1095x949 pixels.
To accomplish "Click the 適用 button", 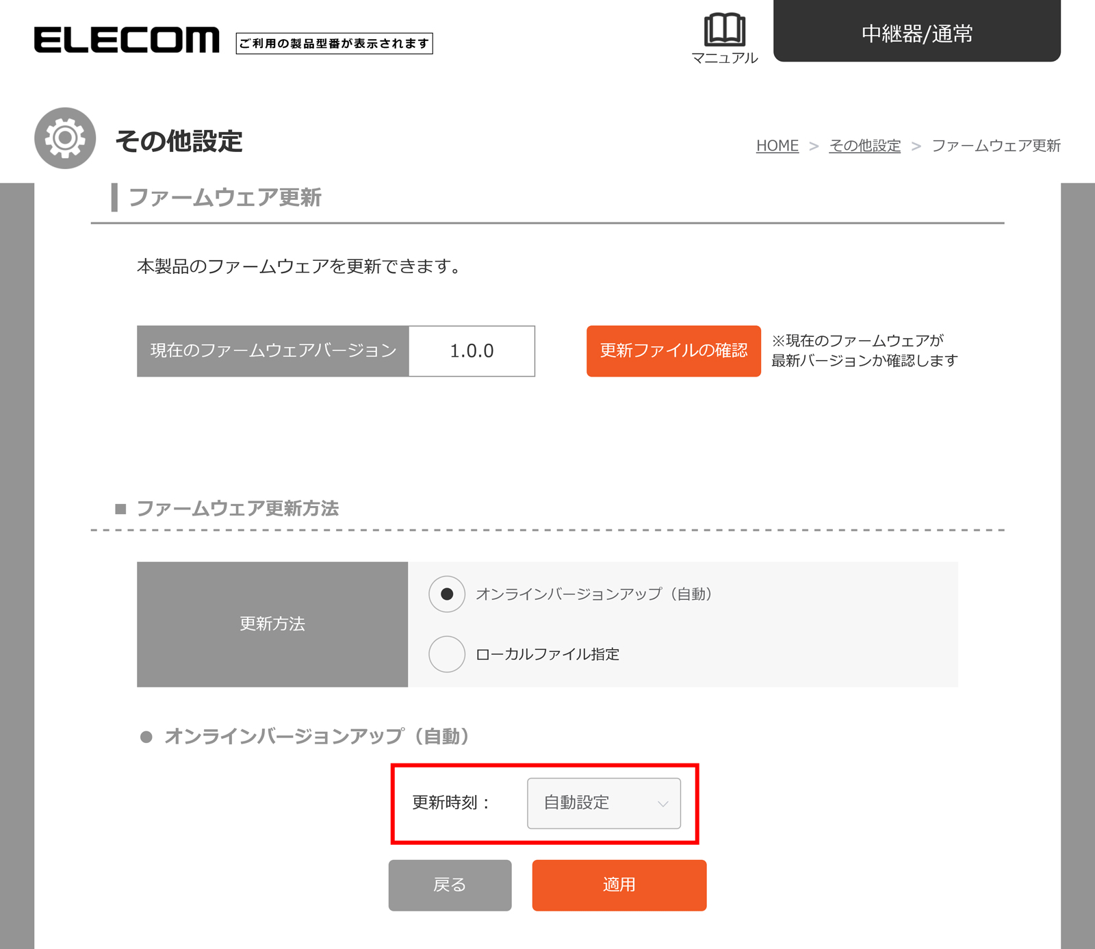I will tap(619, 885).
